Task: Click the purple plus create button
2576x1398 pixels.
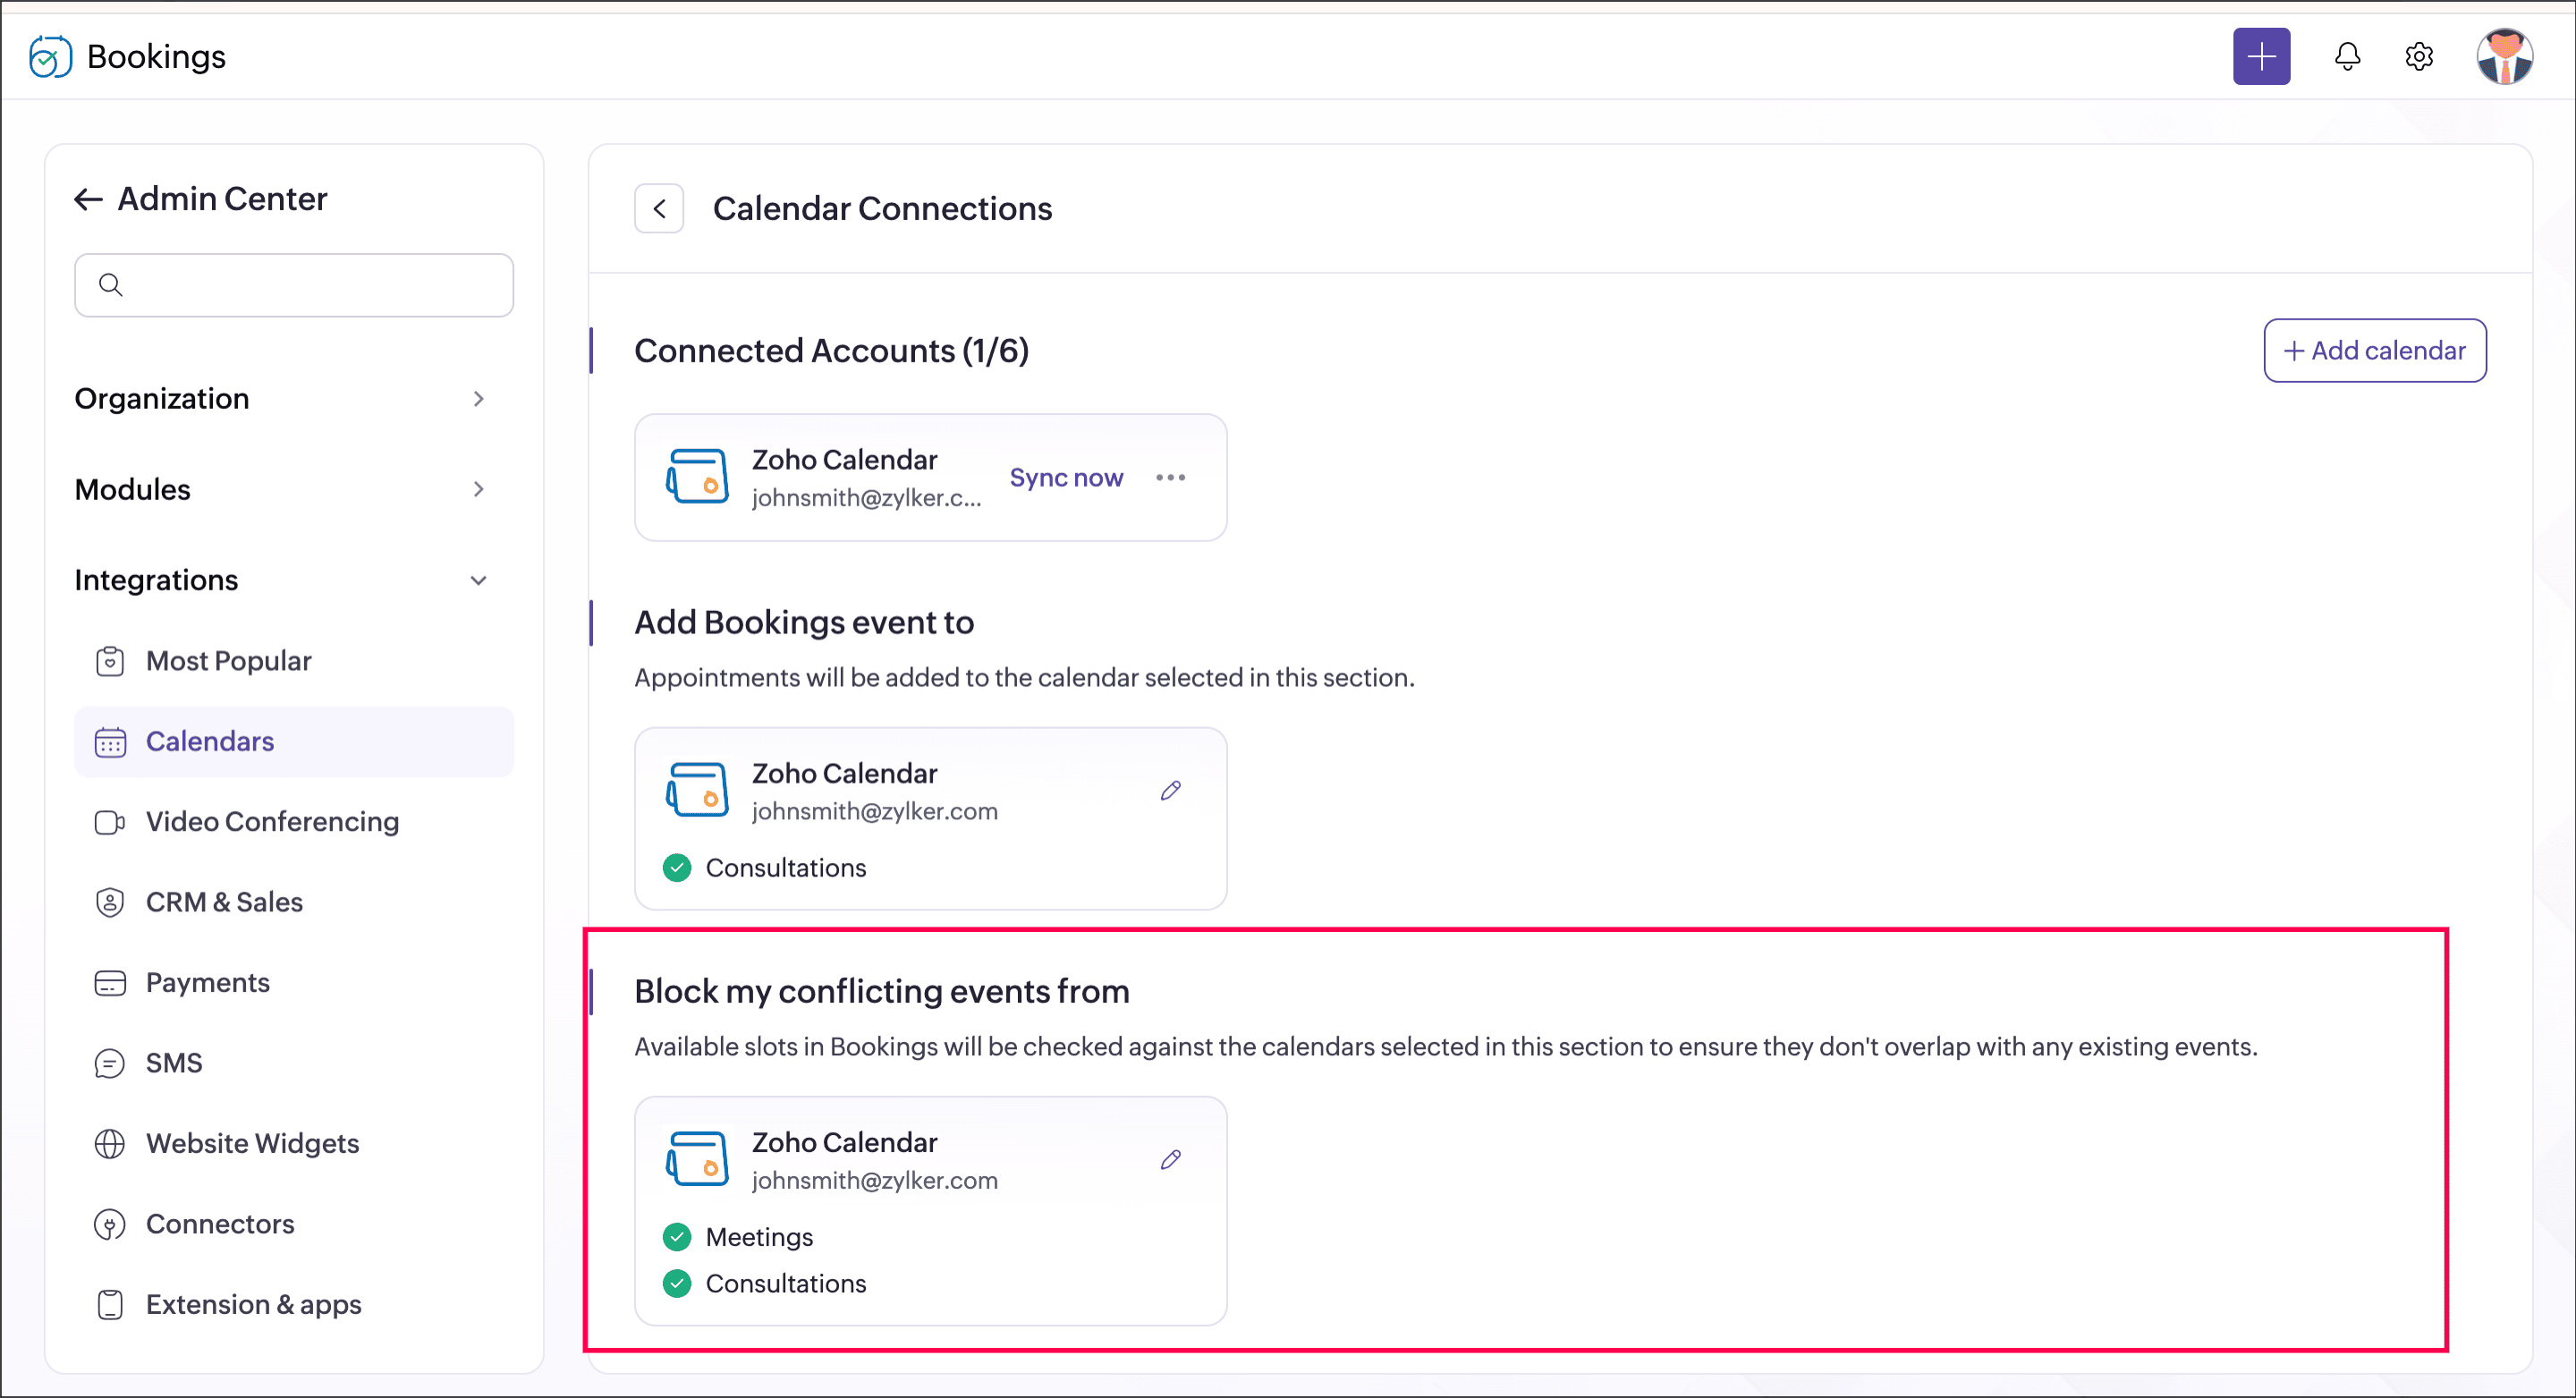Action: 2261,56
